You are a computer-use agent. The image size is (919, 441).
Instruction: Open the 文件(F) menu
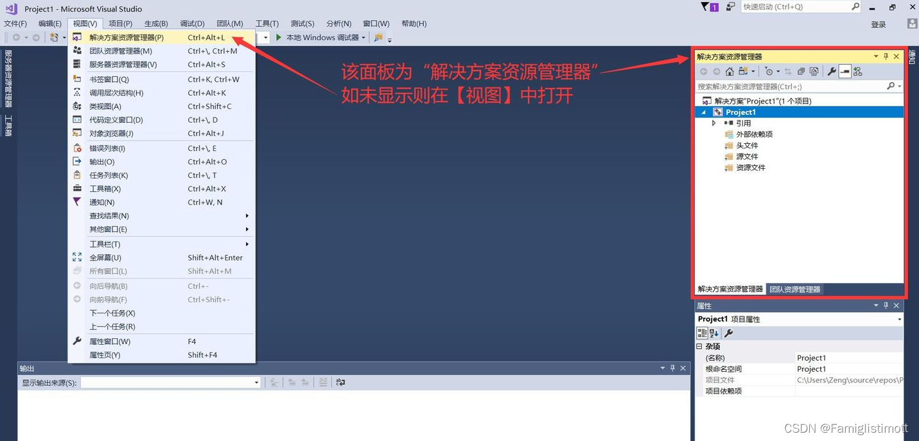coord(15,24)
